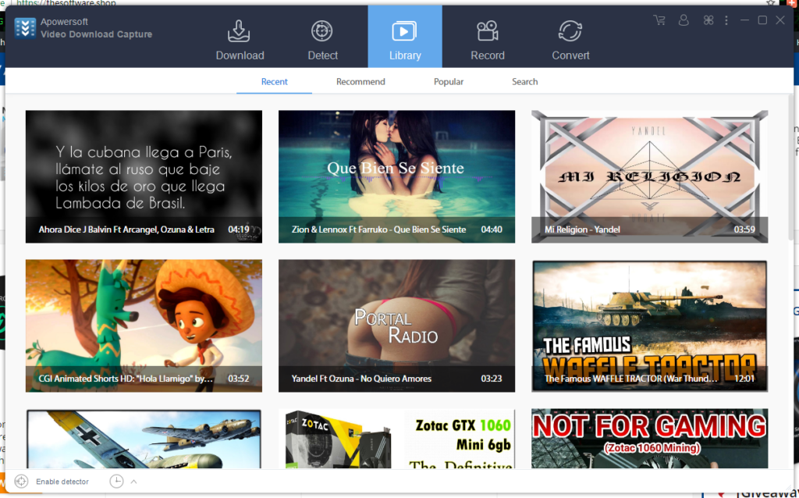This screenshot has width=799, height=498.
Task: Open NOT FOR GAMING Zotac video thumbnail
Action: [x=650, y=439]
